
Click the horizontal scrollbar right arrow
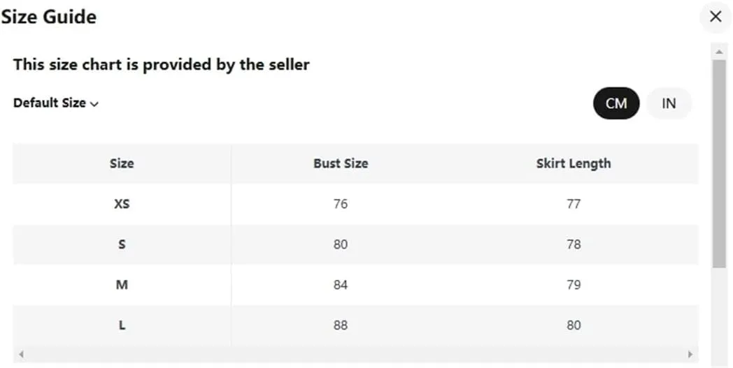(x=690, y=354)
